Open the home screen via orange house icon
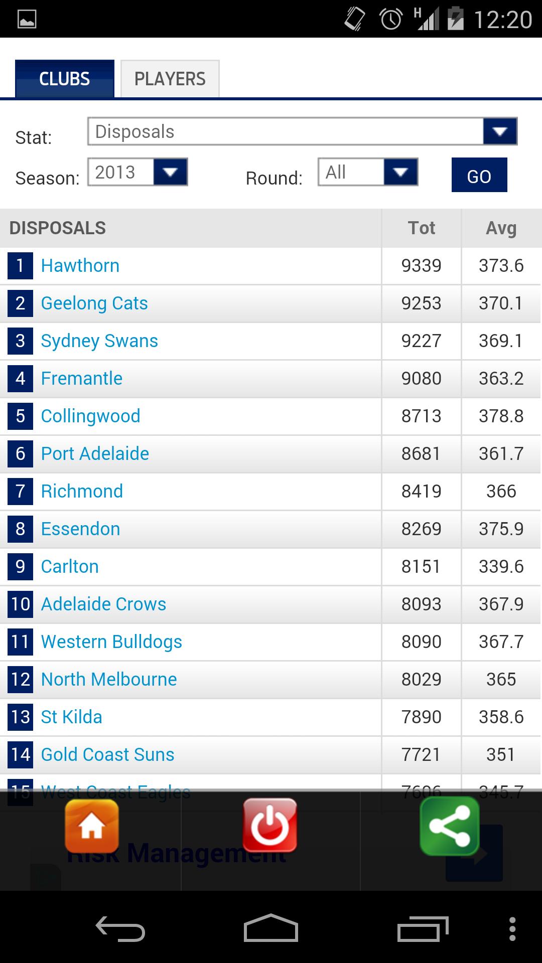The height and width of the screenshot is (963, 542). (x=92, y=826)
